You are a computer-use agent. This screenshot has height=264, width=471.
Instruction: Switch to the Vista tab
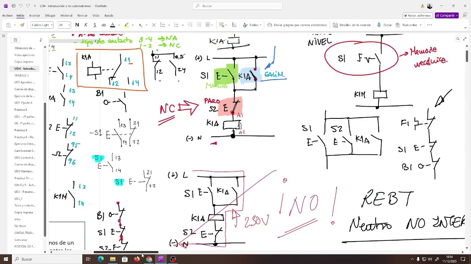[x=96, y=15]
